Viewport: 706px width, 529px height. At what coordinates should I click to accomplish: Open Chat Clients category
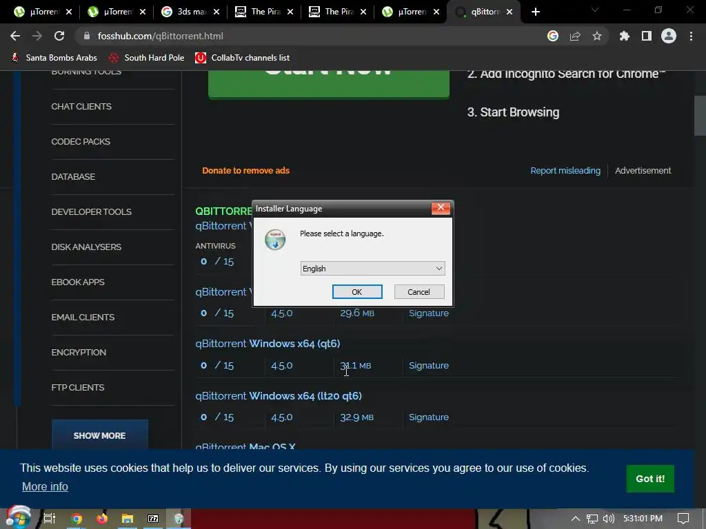point(81,107)
